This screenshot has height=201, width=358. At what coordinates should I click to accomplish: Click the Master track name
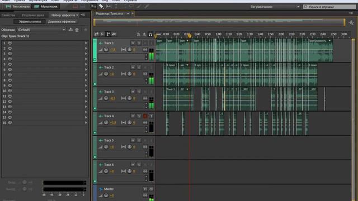[109, 189]
